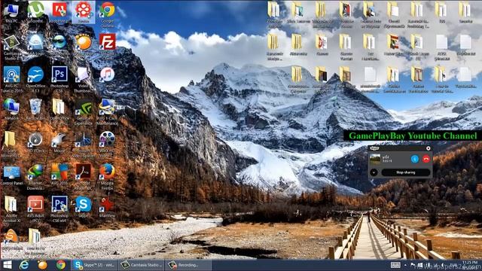Launch uTorrent from the desktop
The height and width of the screenshot is (271, 482).
(x=35, y=12)
